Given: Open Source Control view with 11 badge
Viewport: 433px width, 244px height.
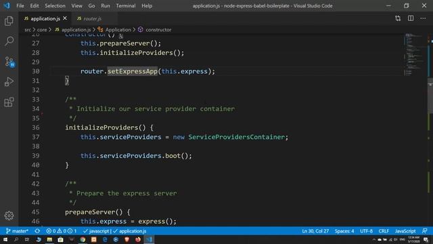Looking at the screenshot, I should click(9, 62).
